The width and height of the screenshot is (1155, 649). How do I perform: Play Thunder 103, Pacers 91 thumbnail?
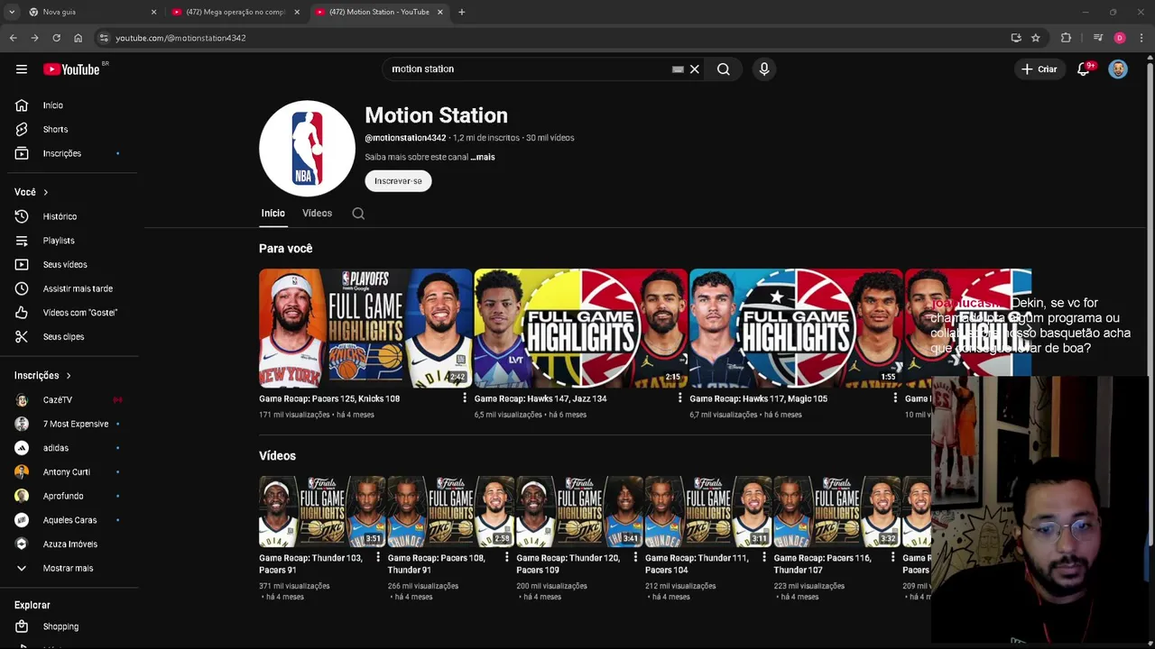(322, 512)
